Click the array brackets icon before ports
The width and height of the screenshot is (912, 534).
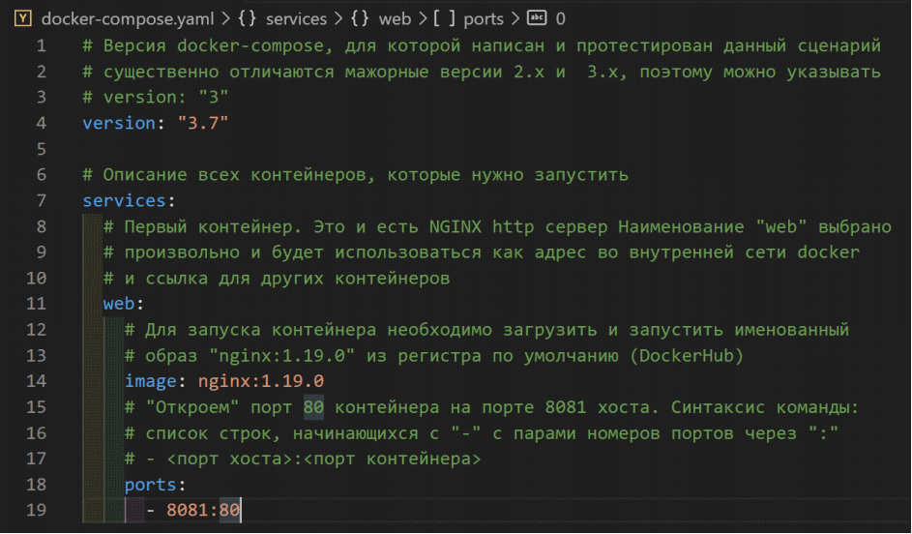444,18
